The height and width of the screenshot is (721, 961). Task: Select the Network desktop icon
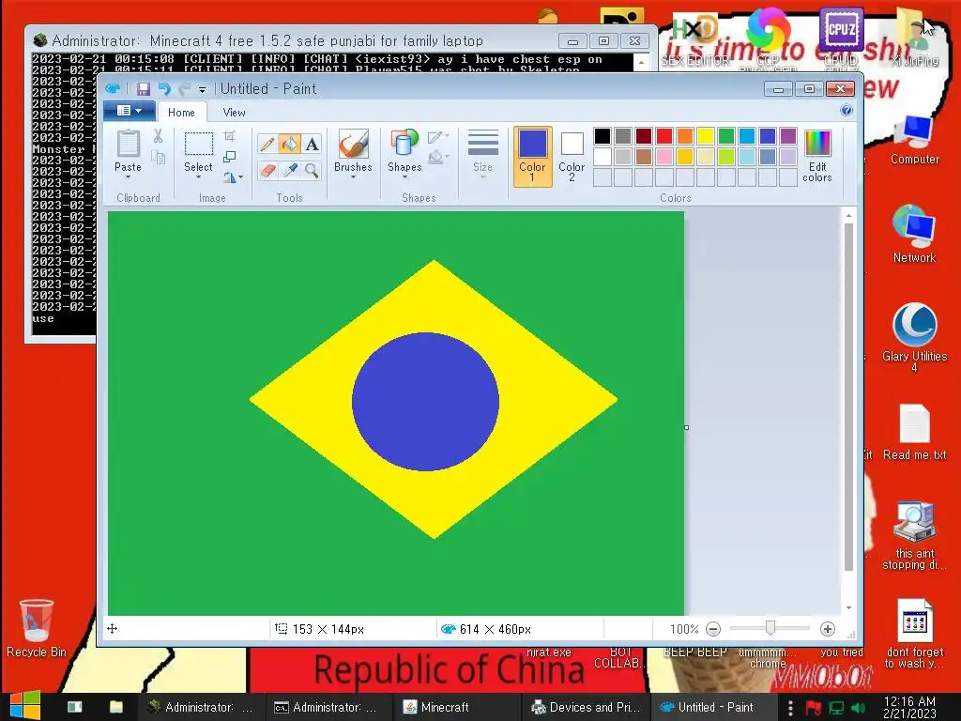(914, 234)
